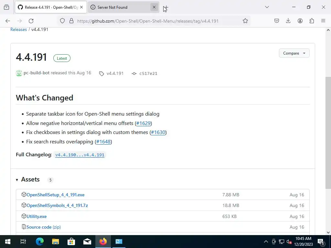Click the 18.8 MB file size
The width and height of the screenshot is (331, 248).
(x=231, y=205)
